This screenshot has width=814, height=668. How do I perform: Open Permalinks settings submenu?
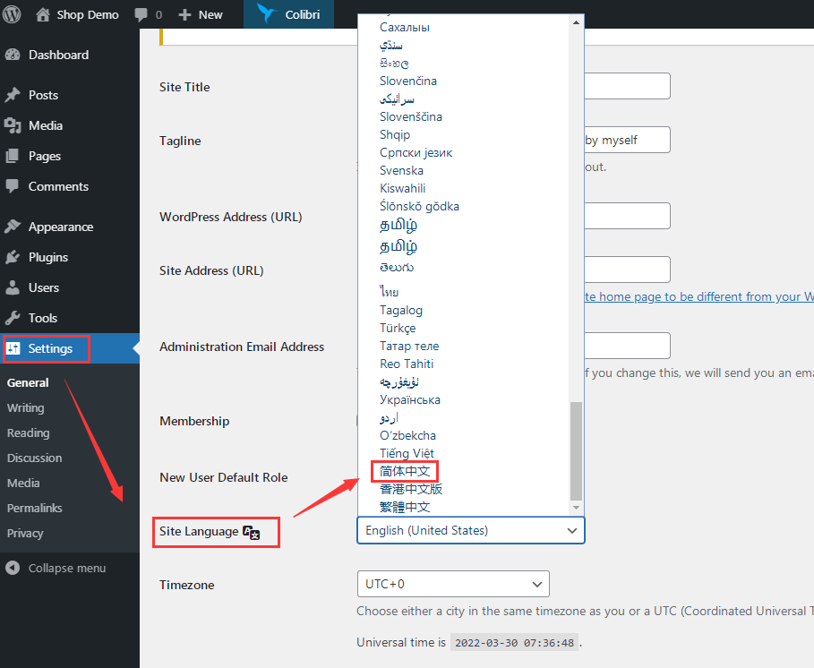34,508
